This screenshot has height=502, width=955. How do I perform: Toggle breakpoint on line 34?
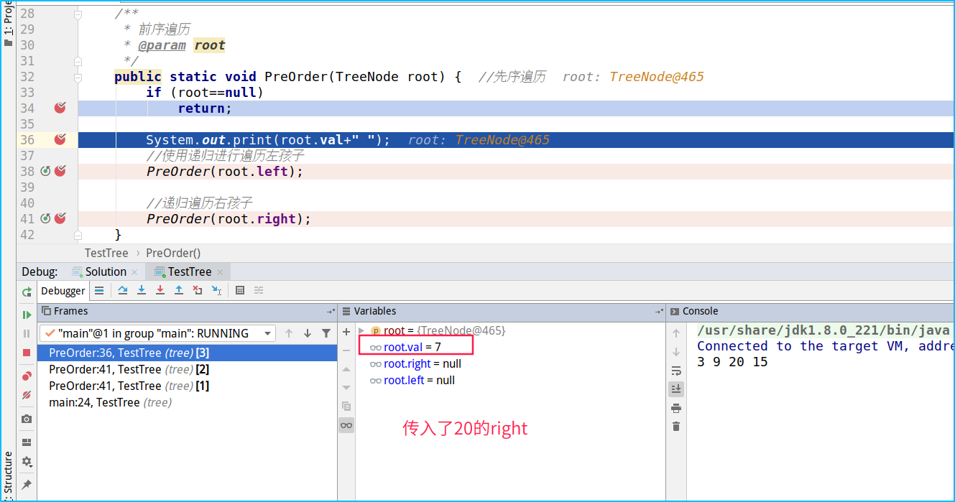(x=60, y=108)
